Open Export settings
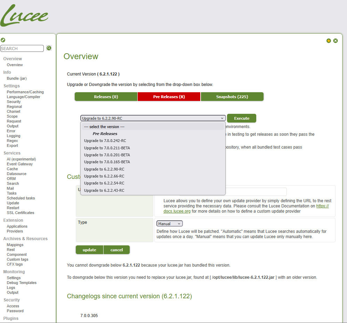This screenshot has width=347, height=323. [x=12, y=145]
